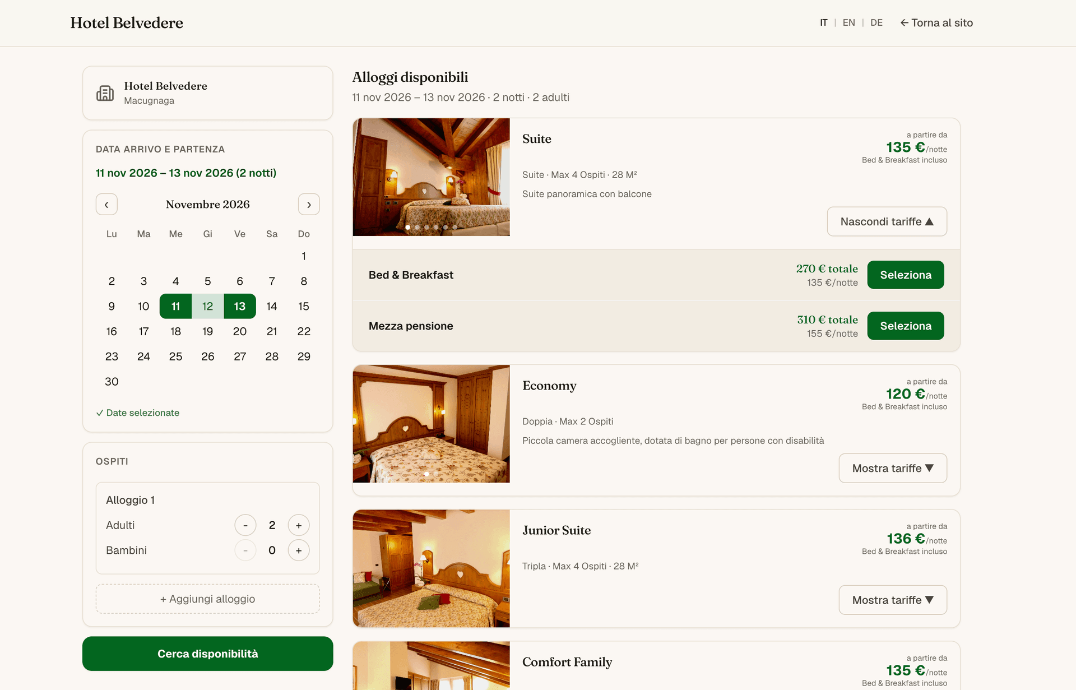The height and width of the screenshot is (690, 1076).
Task: Open Comfort Family room photo
Action: [432, 666]
